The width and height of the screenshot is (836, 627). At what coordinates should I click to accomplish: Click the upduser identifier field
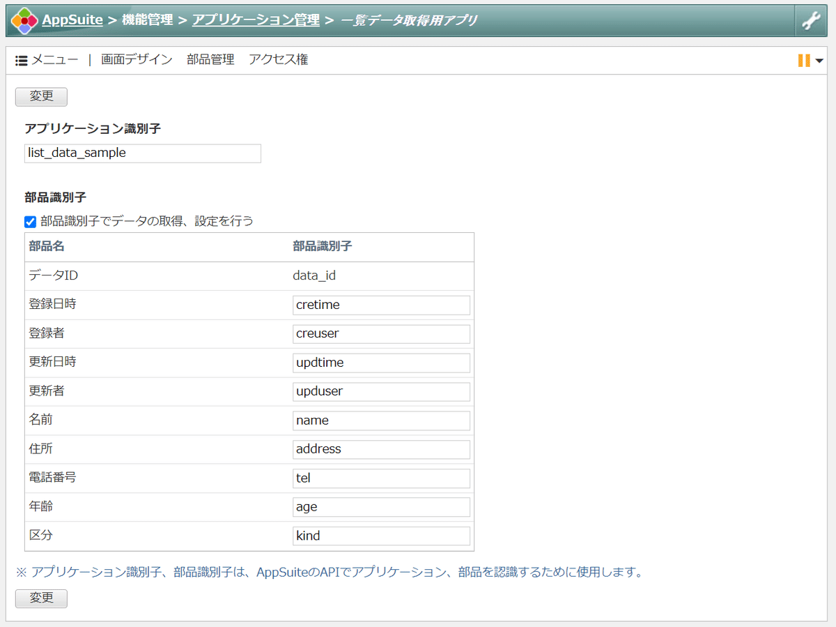click(x=381, y=391)
